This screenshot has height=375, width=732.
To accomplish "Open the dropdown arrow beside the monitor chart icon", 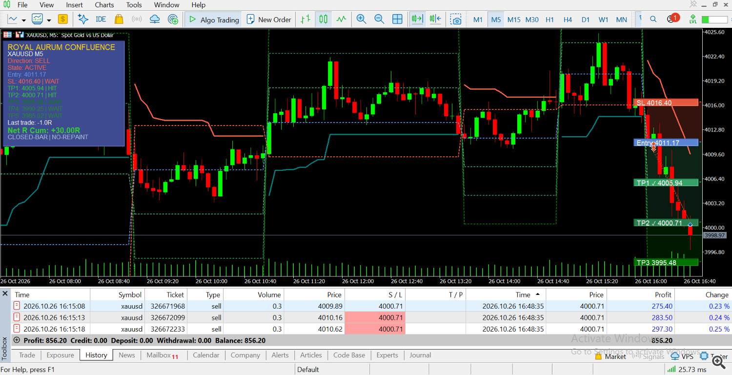I will coord(49,20).
